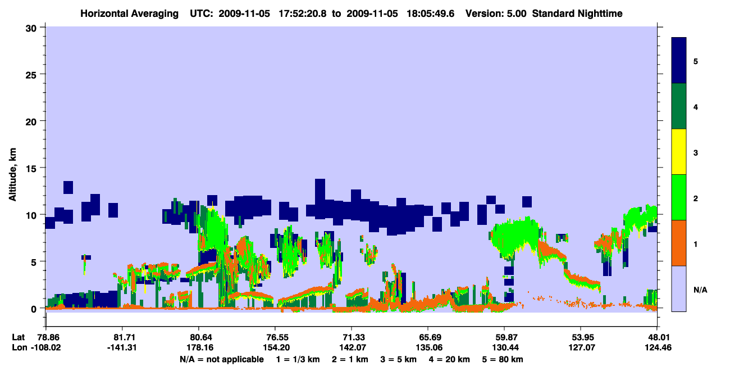This screenshot has width=730, height=375.
Task: Click the y-axis tick label 25
Action: tap(33, 74)
